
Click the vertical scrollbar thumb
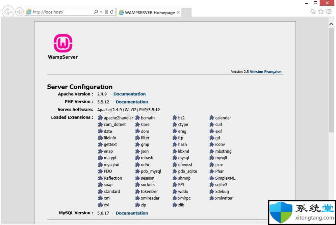click(331, 80)
